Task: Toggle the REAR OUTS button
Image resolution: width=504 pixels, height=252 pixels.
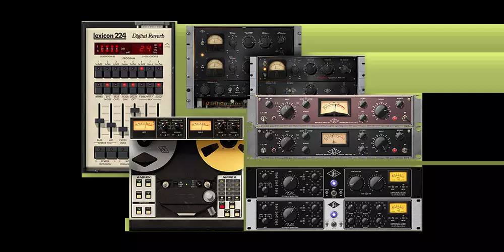Action: 116,88
